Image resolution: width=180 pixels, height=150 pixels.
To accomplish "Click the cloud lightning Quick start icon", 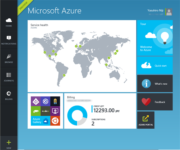I will 146,65.
